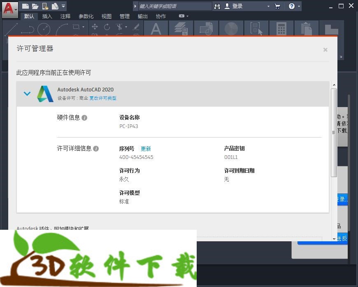Click the 更新 serial number link

point(146,149)
